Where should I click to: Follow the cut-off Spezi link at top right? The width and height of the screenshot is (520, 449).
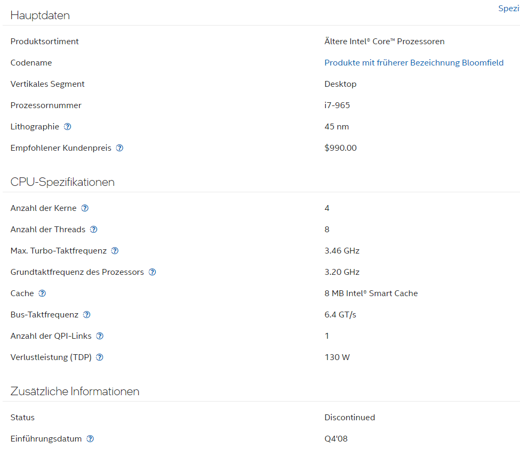point(509,9)
